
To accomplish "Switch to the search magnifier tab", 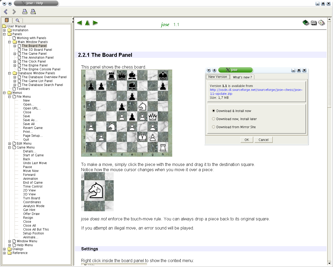I will click(17, 20).
